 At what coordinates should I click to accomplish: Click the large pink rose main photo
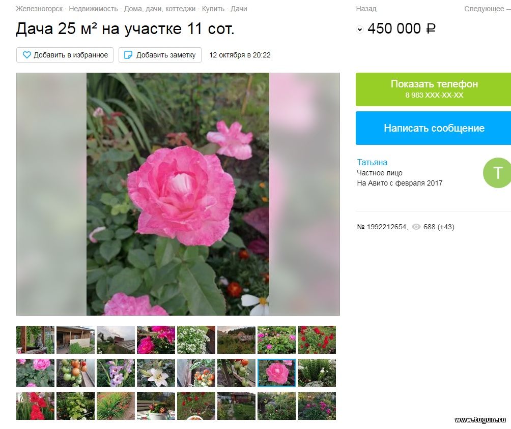coord(178,194)
